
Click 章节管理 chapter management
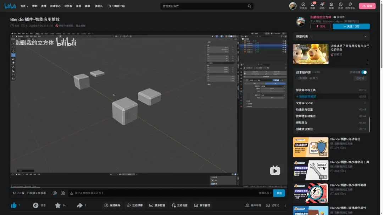click(x=202, y=205)
